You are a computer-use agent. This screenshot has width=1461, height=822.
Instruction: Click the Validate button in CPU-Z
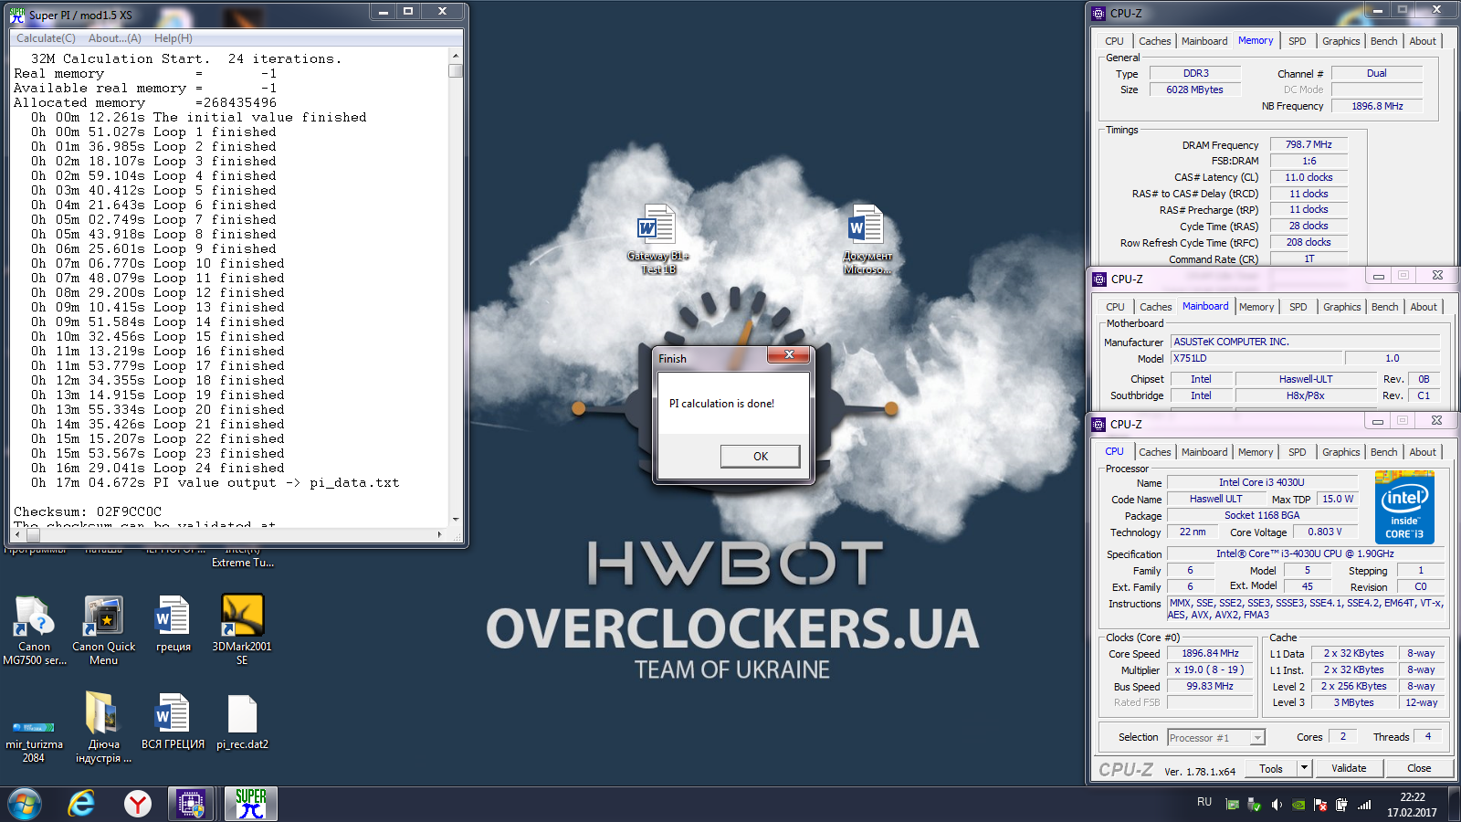(x=1349, y=768)
